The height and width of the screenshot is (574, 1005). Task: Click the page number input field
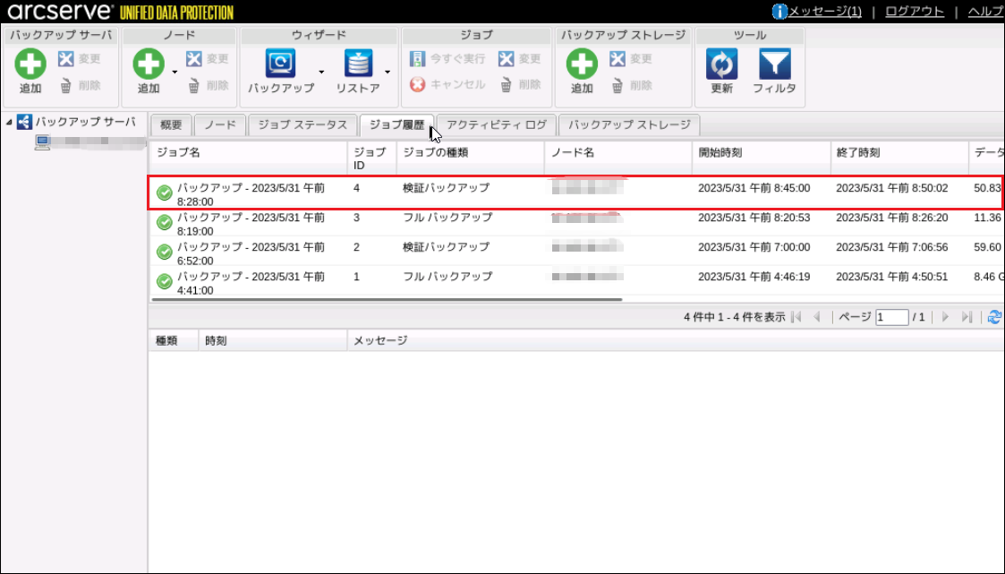(891, 317)
